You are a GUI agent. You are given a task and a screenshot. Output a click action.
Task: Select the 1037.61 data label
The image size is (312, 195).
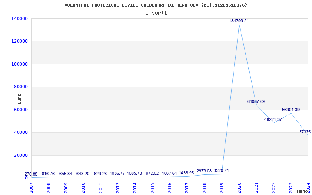click(x=170, y=173)
